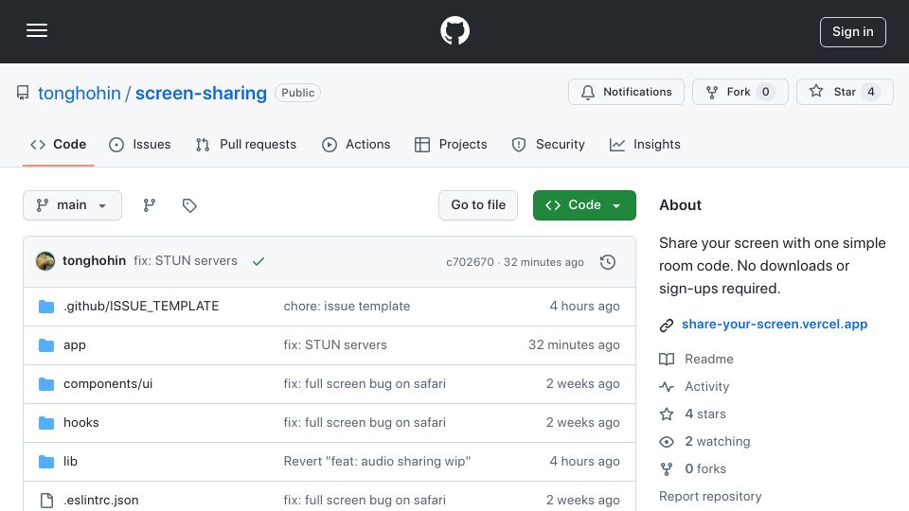Fork the repository
The image size is (909, 511).
pos(740,92)
